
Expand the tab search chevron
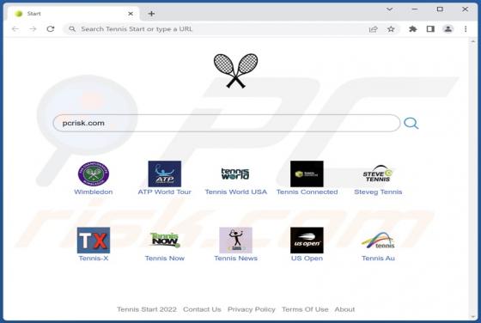[389, 9]
